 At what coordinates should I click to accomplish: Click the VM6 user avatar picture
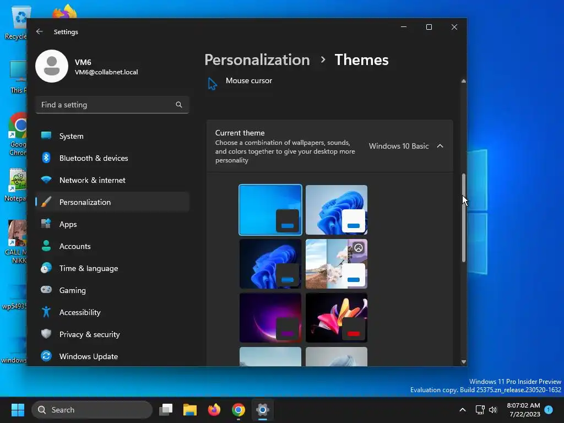tap(52, 66)
